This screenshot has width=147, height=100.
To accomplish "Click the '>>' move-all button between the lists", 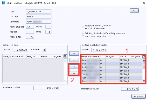I will [74, 54].
